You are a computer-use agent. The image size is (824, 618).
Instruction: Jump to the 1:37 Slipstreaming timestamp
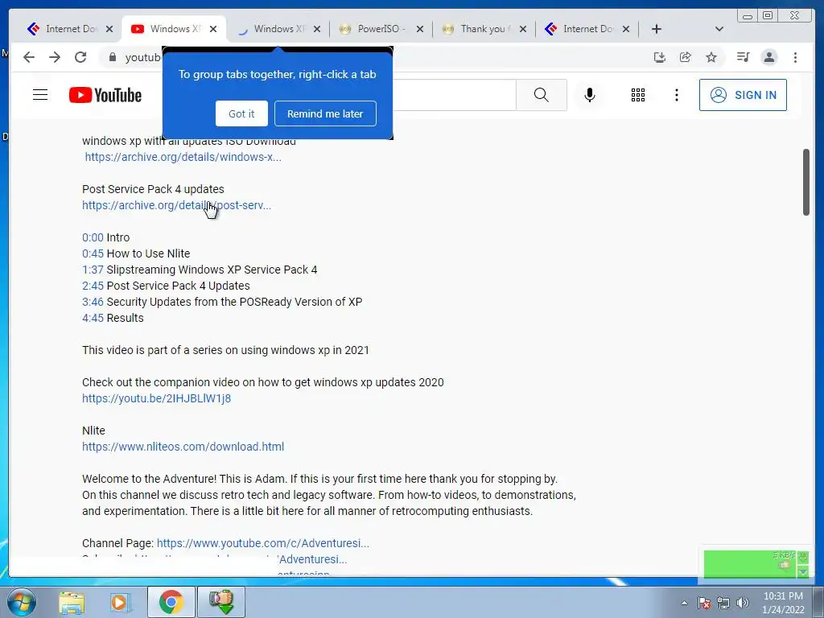[x=93, y=270]
